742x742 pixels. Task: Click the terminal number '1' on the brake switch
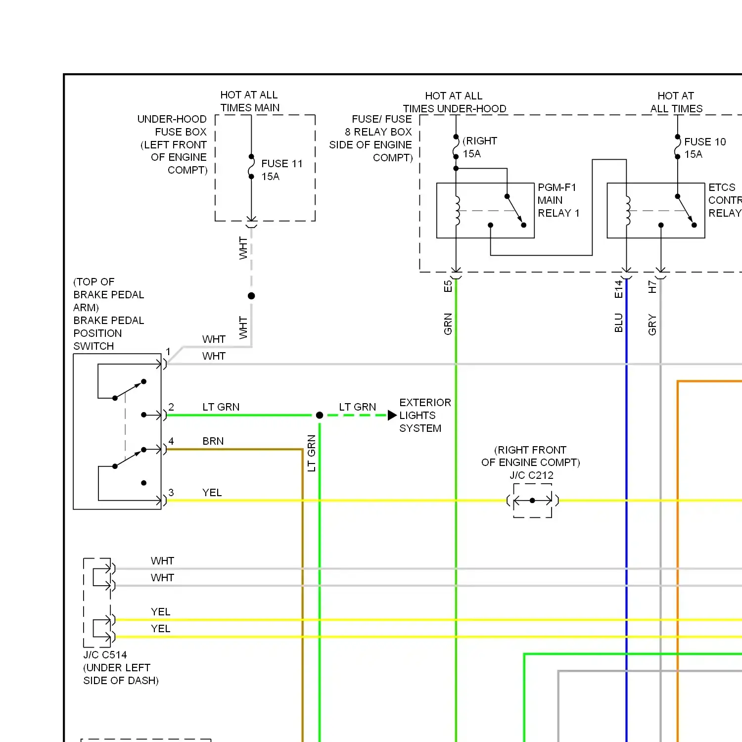[x=168, y=352]
